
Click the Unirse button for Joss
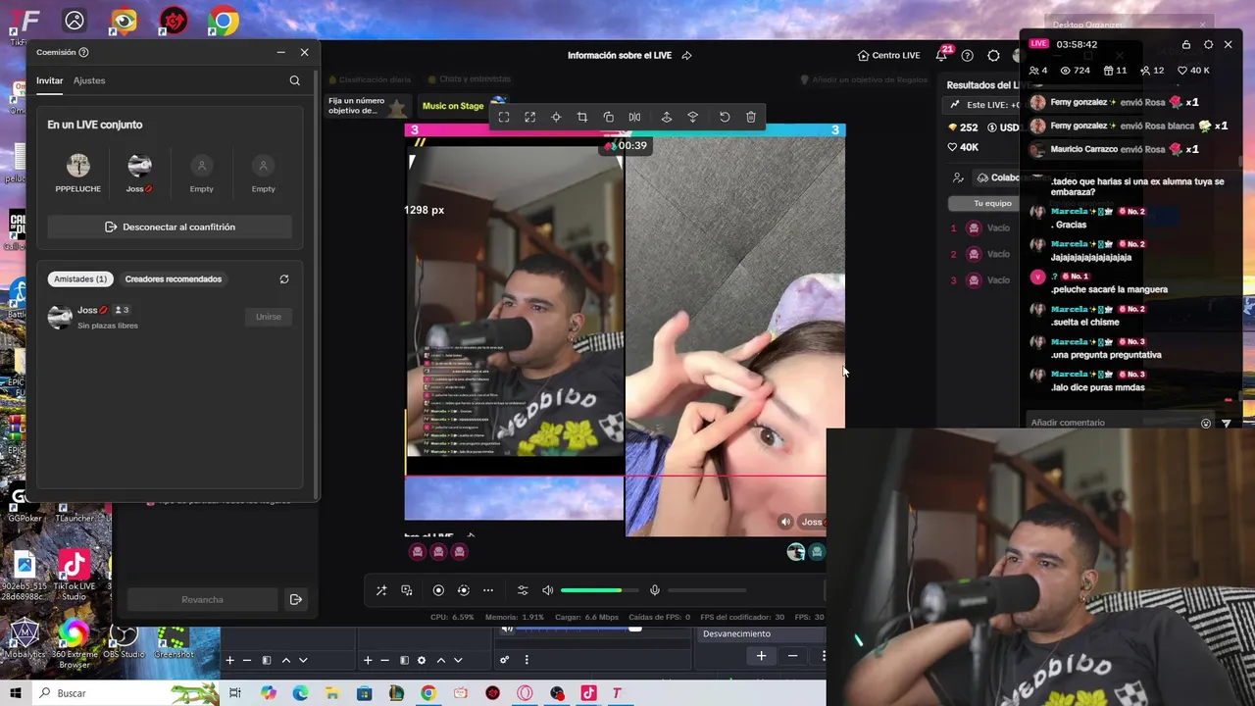269,317
